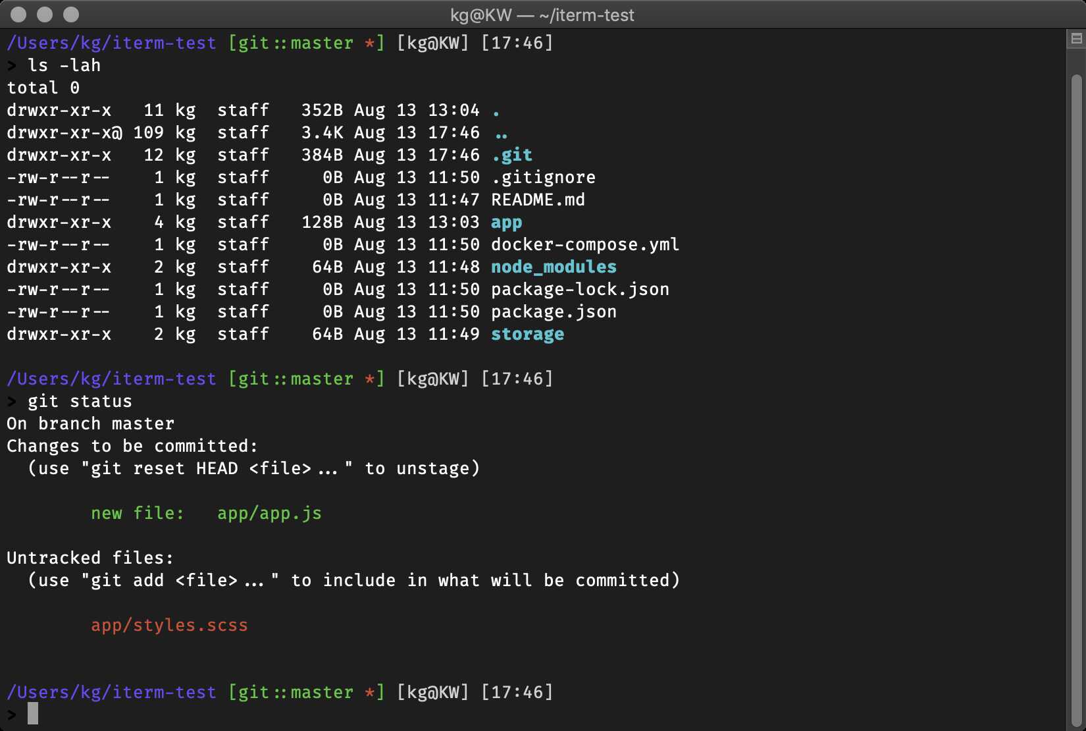
Task: Click the '/Users/kg/iterm-test' path in the first prompt
Action: pos(112,43)
